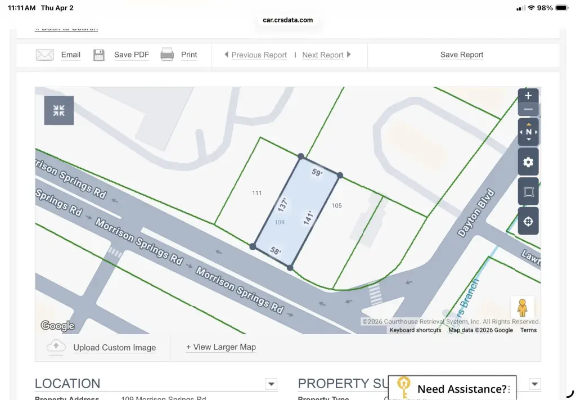
Task: Open map settings gear icon
Action: click(528, 163)
